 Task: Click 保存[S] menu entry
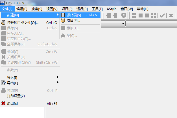tap(30, 28)
